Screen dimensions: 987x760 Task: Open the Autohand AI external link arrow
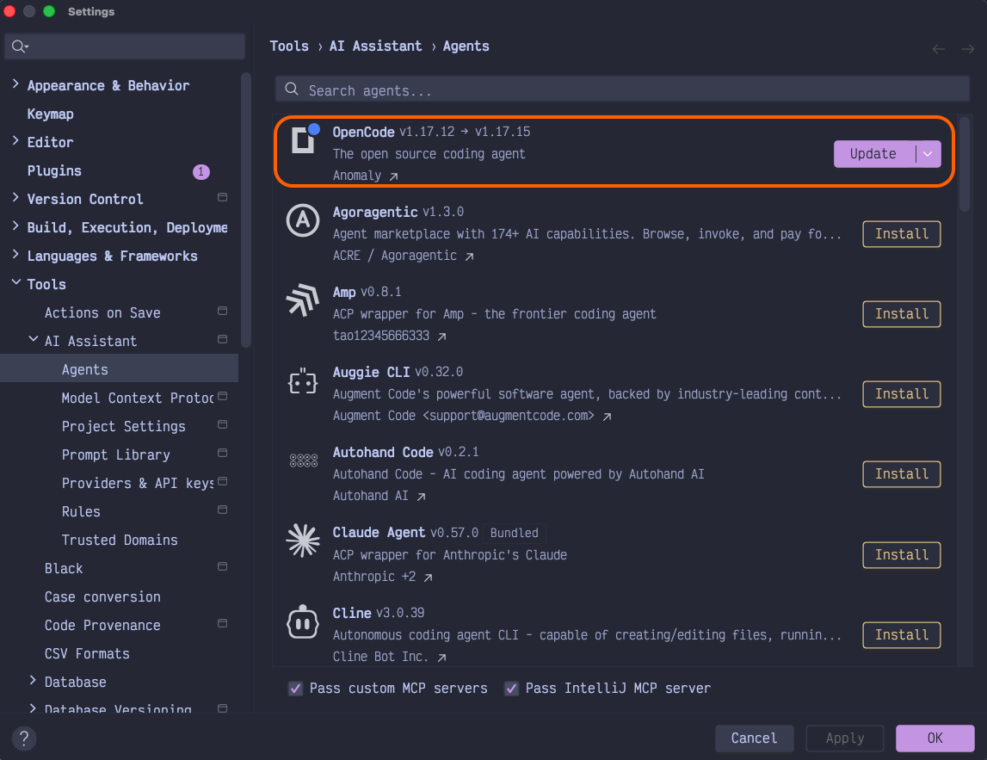[x=421, y=496]
